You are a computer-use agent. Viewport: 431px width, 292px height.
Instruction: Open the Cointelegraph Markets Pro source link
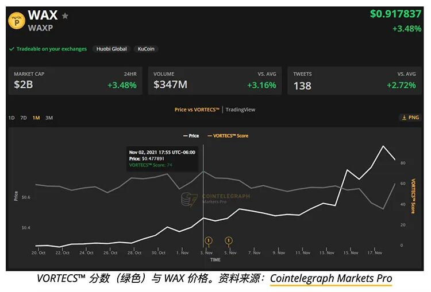(x=331, y=278)
